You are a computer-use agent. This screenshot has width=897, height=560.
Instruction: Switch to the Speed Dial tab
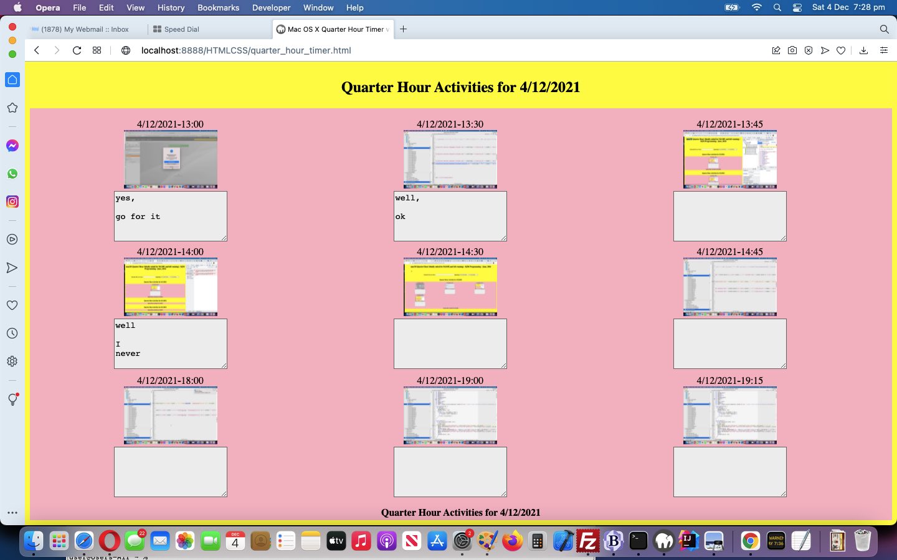[181, 29]
